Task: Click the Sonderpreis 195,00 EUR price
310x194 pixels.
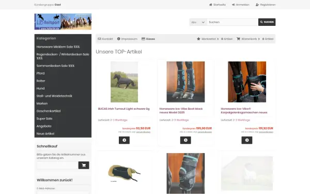Action: coord(197,128)
